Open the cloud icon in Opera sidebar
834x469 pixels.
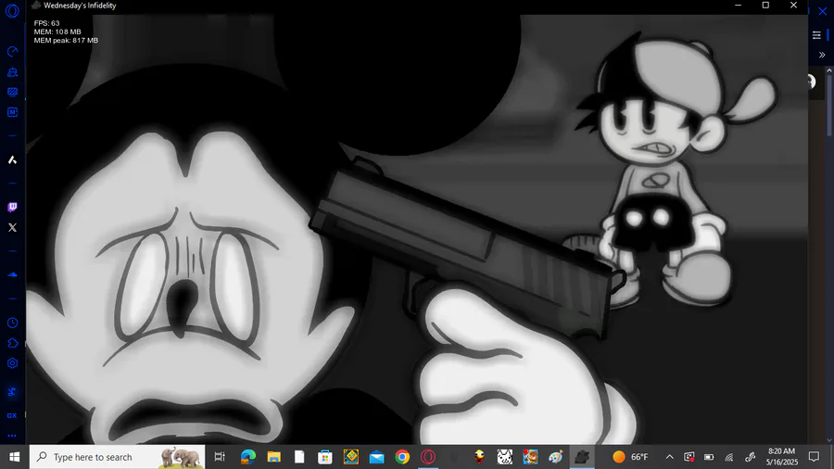[x=12, y=275]
